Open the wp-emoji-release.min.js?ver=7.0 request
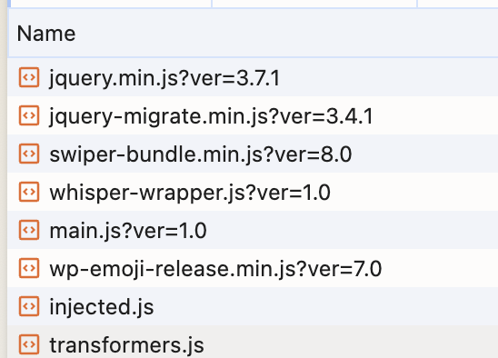 coord(253,268)
